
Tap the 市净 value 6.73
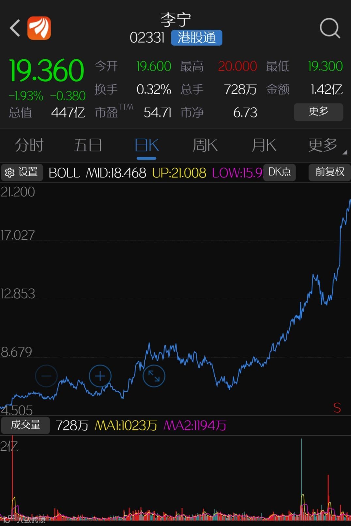point(245,113)
